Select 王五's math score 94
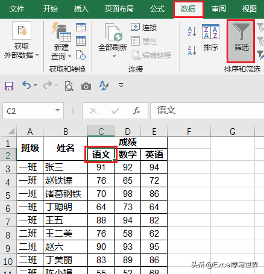The width and height of the screenshot is (264, 274). pyautogui.click(x=128, y=220)
